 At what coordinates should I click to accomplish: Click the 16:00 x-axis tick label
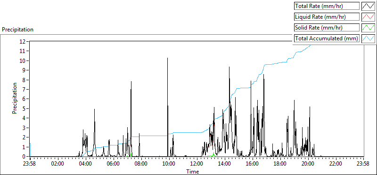252,164
